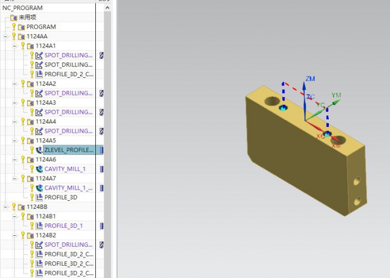
Task: Click the CAVITY_MILL_1 operation icon under 1124A6
Action: coord(39,169)
